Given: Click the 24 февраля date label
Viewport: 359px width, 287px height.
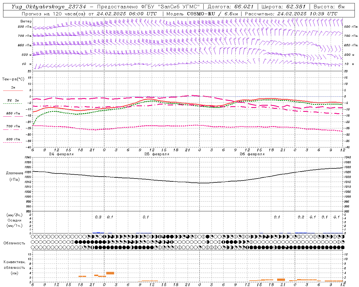Looking at the screenshot, I should (61, 154).
